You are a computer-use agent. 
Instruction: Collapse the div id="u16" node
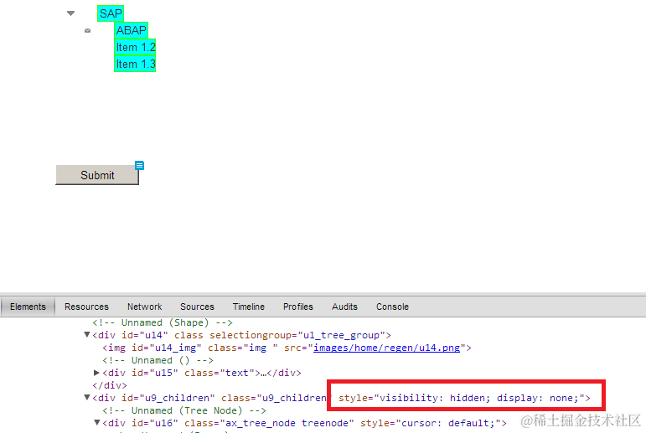(97, 423)
